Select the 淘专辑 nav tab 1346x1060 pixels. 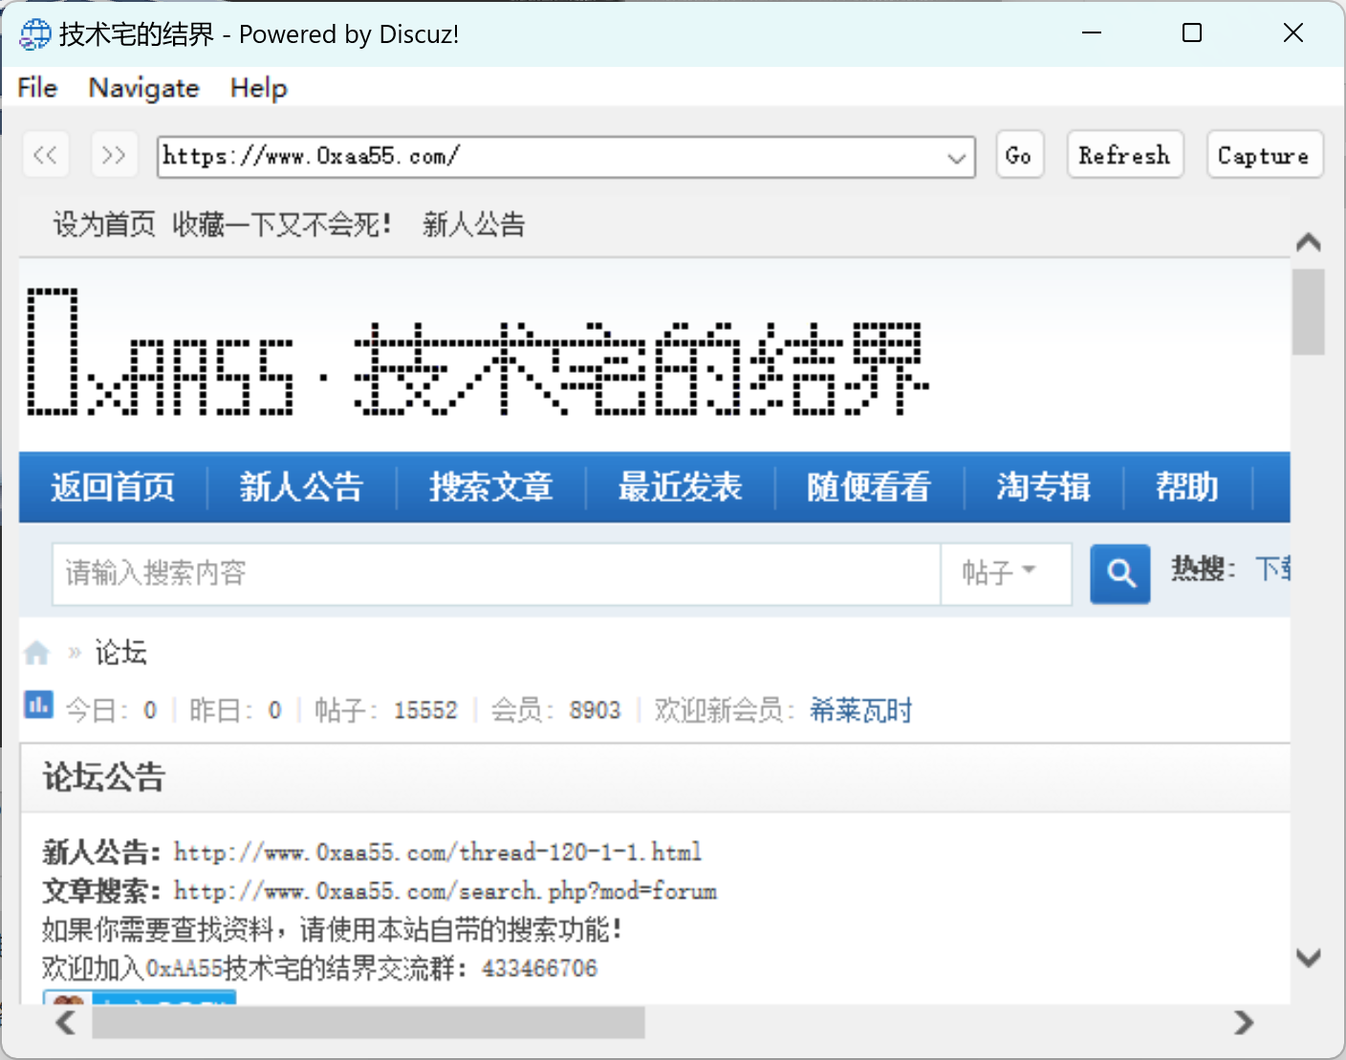point(1043,487)
